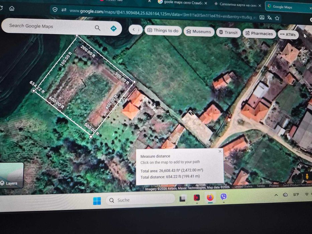
Task: Select the Transit chip
Action: (228, 32)
